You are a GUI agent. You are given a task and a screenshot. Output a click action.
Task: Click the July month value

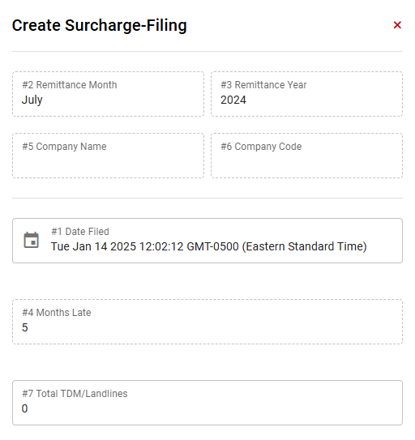32,100
